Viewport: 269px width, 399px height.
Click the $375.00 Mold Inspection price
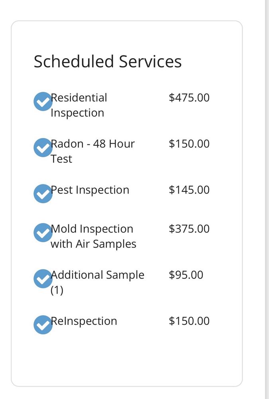[189, 228]
